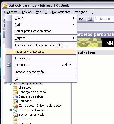Open Bandeja de salida folder
114x124 pixels.
pos(31,96)
